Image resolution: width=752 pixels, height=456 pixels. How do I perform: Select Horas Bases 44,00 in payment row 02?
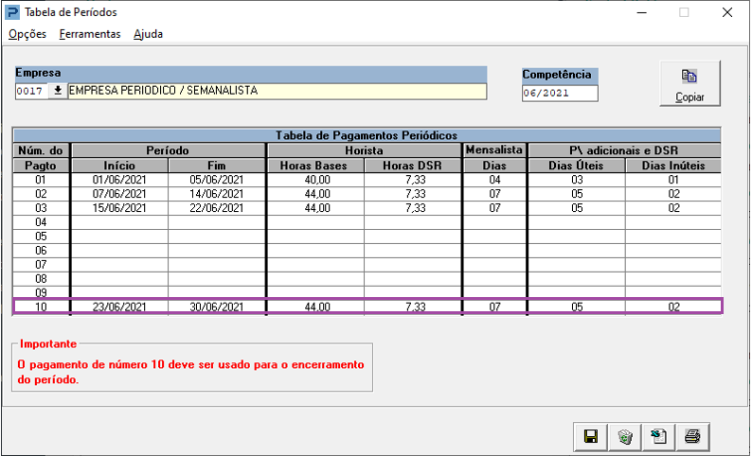click(315, 194)
